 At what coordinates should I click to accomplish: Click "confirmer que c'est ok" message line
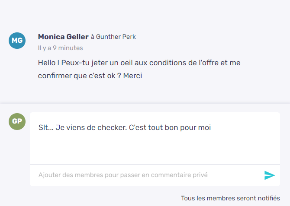(77, 76)
